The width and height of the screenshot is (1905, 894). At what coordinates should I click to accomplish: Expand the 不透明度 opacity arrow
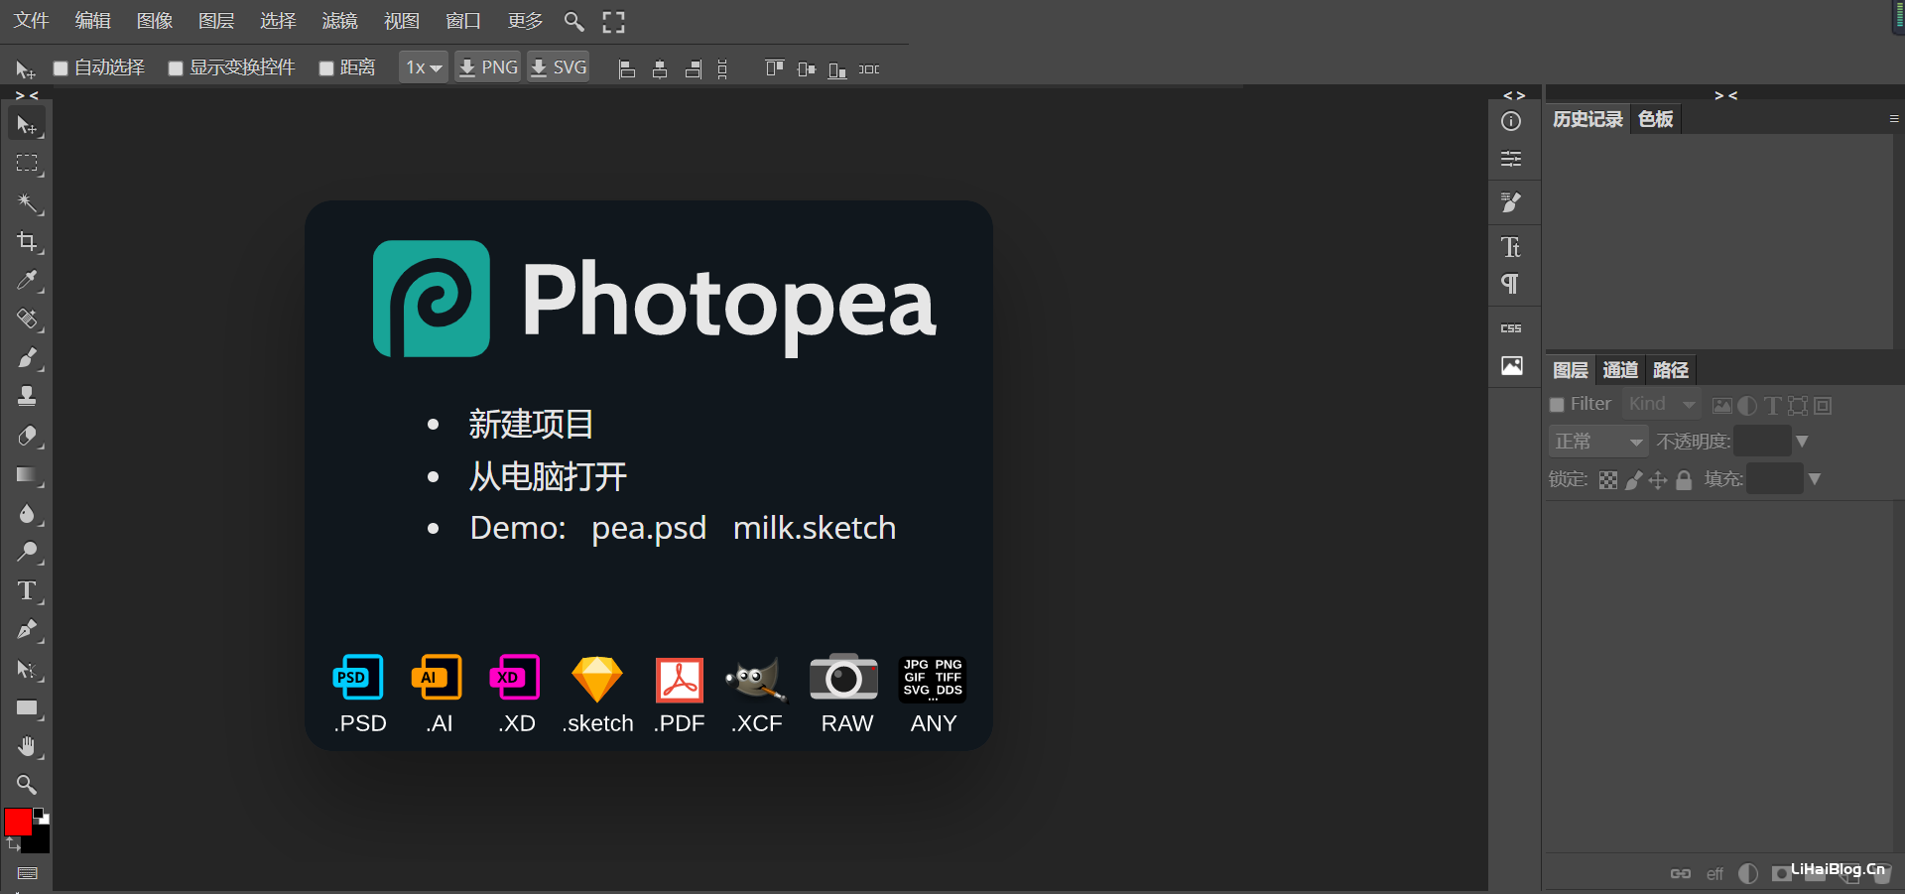[x=1802, y=442]
